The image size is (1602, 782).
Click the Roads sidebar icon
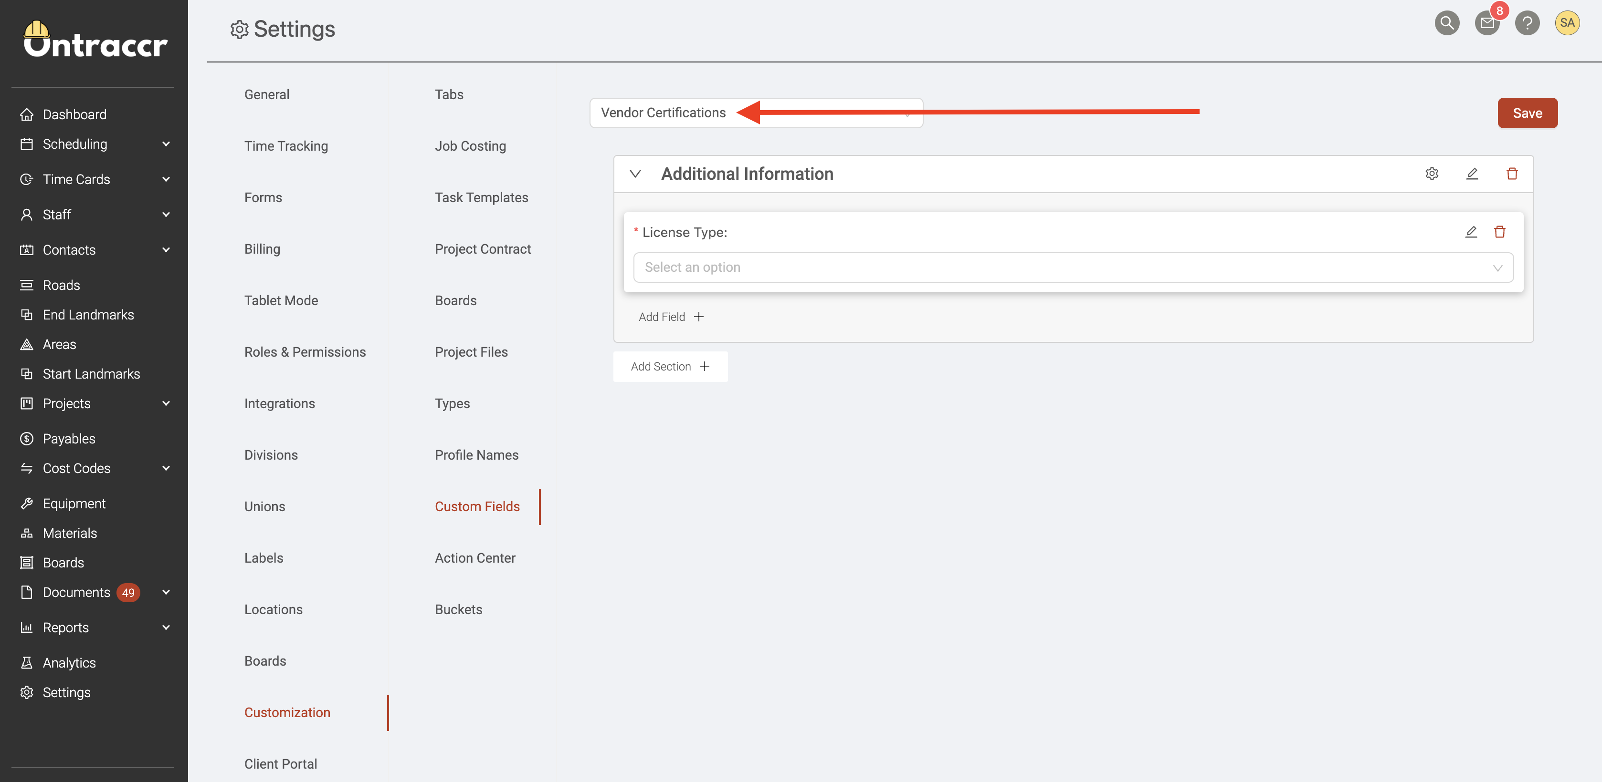pyautogui.click(x=27, y=285)
